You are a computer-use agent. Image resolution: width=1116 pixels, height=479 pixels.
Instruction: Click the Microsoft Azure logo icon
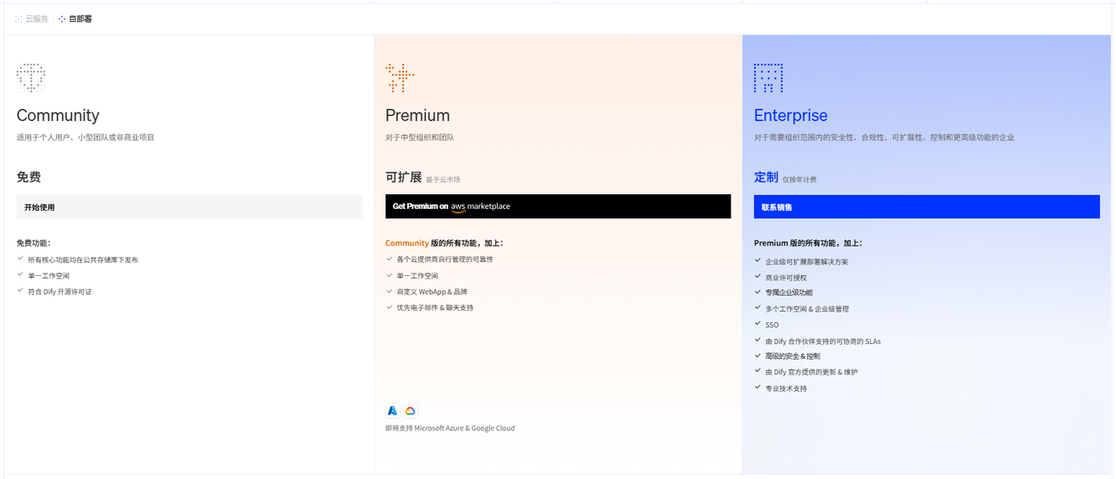[x=392, y=410]
